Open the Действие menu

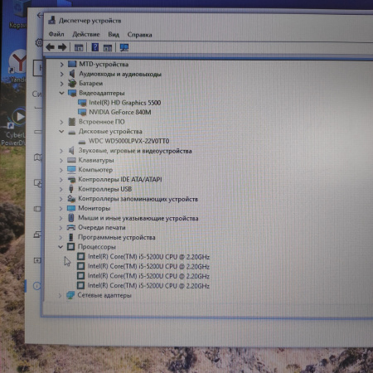point(86,34)
